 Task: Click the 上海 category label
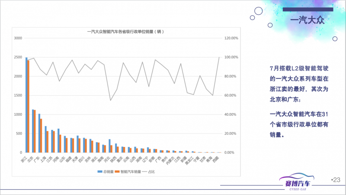click(43, 159)
